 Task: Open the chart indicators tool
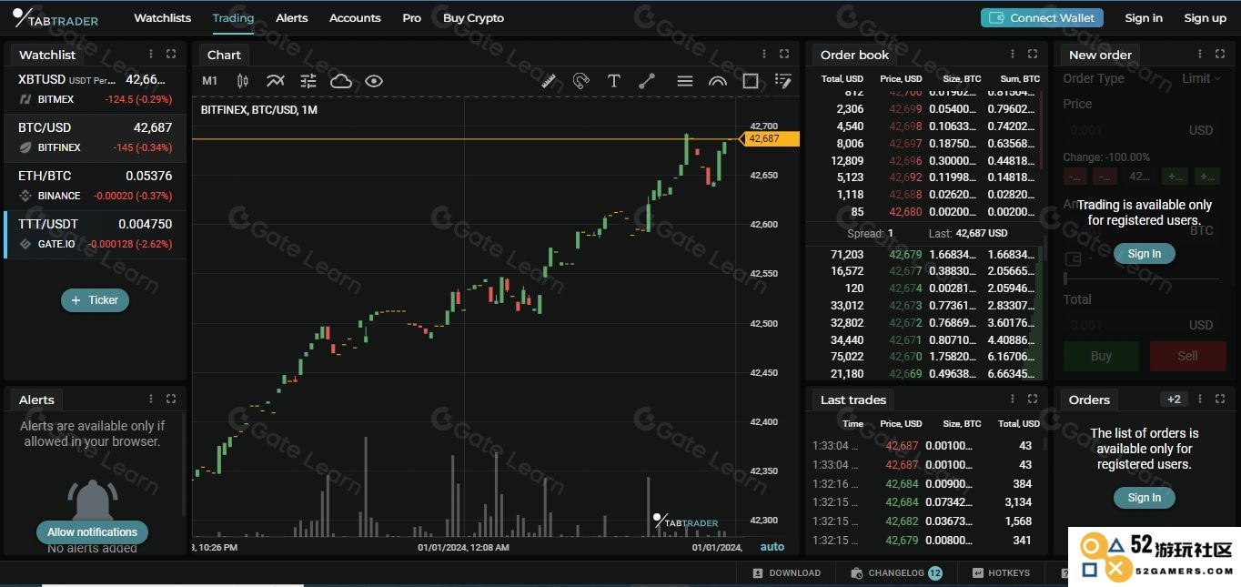coord(276,81)
